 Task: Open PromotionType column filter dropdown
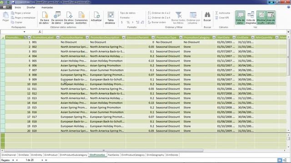[181, 37]
